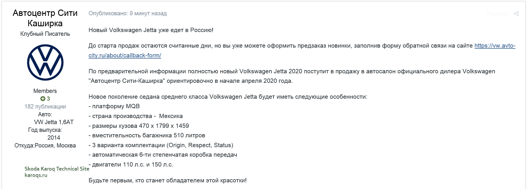This screenshot has height=189, width=527.
Task: Click the green reputation plus icon
Action: click(43, 99)
